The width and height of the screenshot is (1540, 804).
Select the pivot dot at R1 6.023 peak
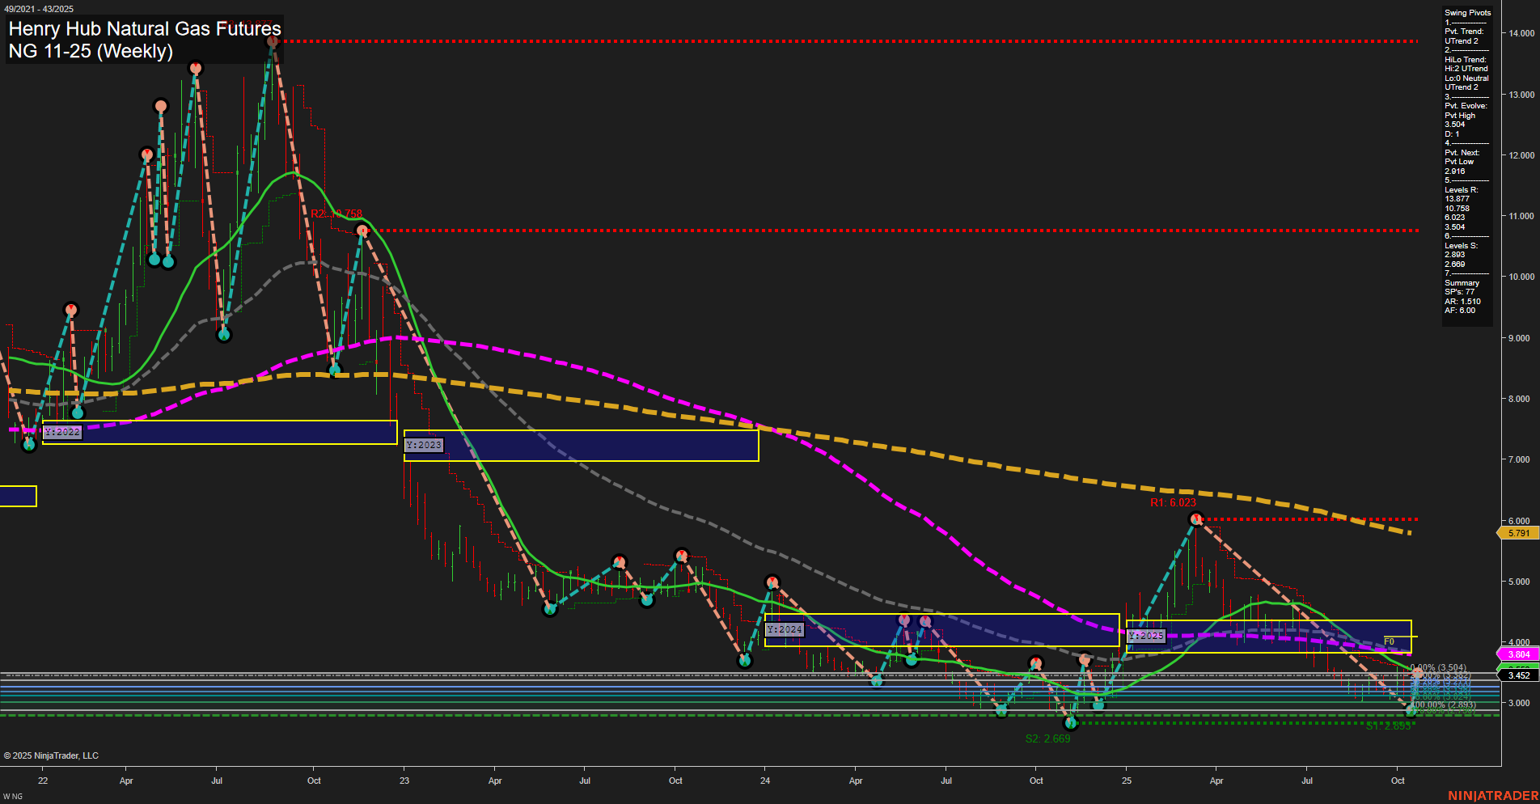pos(1196,518)
